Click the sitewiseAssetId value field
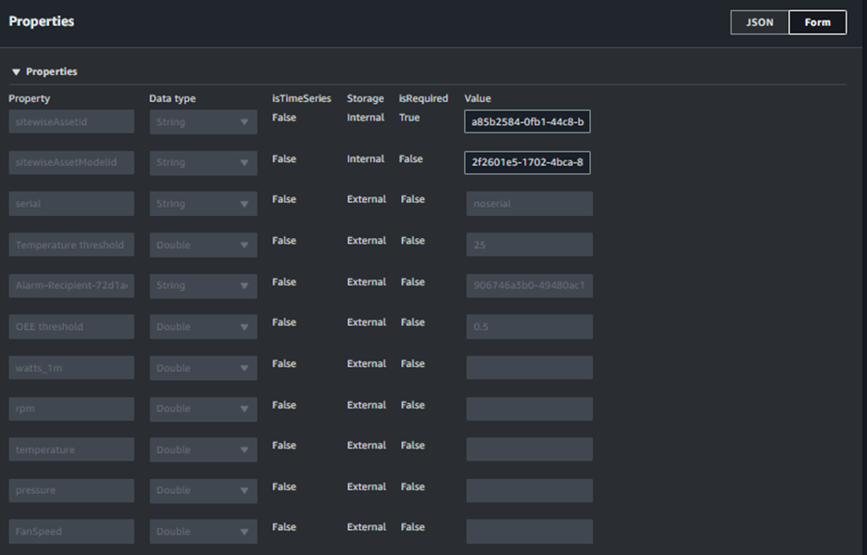 (x=527, y=122)
